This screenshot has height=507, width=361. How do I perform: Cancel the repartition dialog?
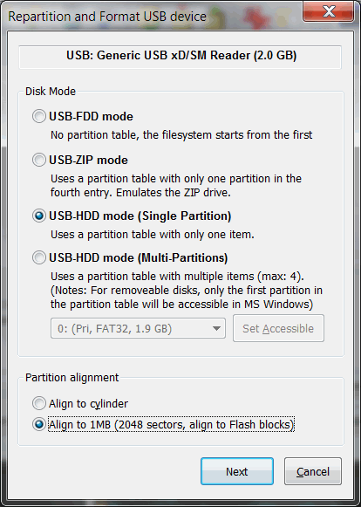[313, 471]
